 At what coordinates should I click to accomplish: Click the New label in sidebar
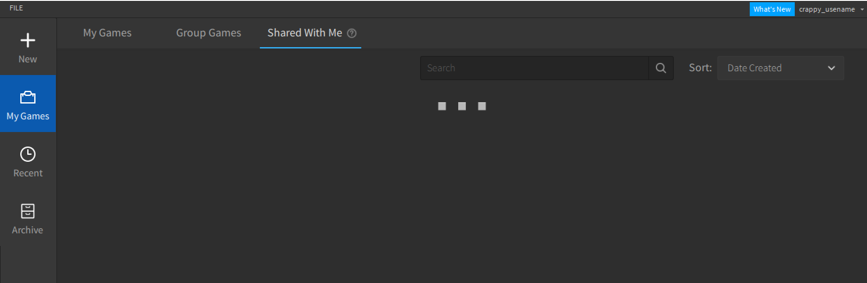pyautogui.click(x=28, y=59)
